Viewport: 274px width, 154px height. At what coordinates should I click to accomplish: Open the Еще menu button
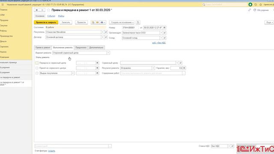tap(269, 22)
